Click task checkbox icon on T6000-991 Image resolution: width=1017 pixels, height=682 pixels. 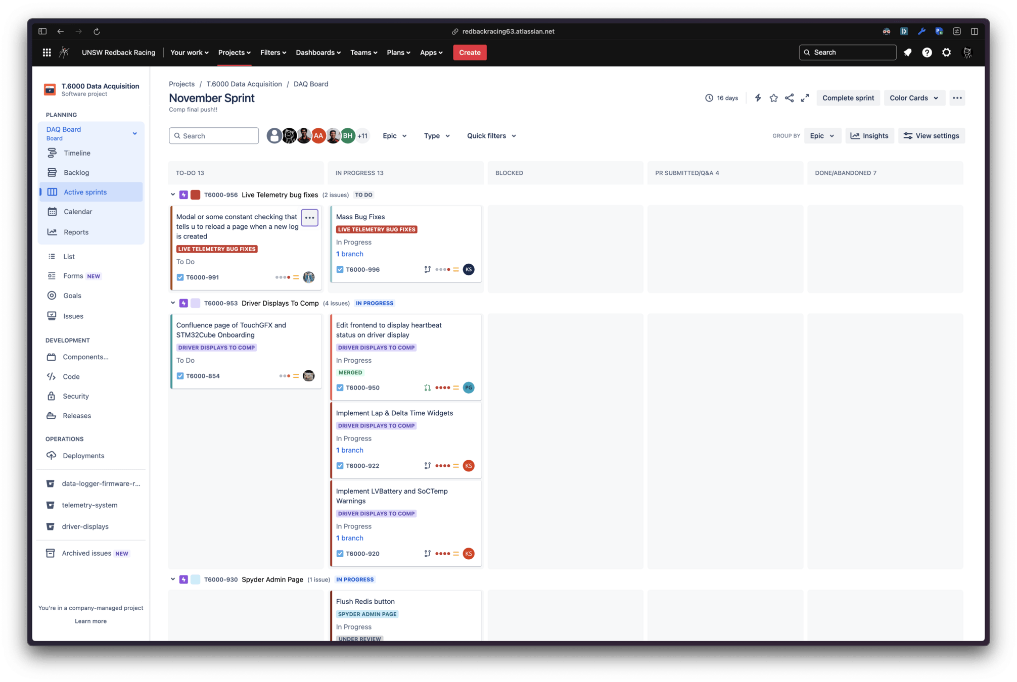[180, 277]
